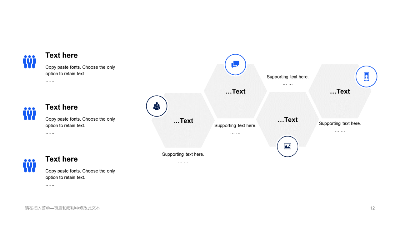Image resolution: width=400 pixels, height=225 pixels.
Task: Select the first 'Text here' heading
Action: pyautogui.click(x=62, y=55)
